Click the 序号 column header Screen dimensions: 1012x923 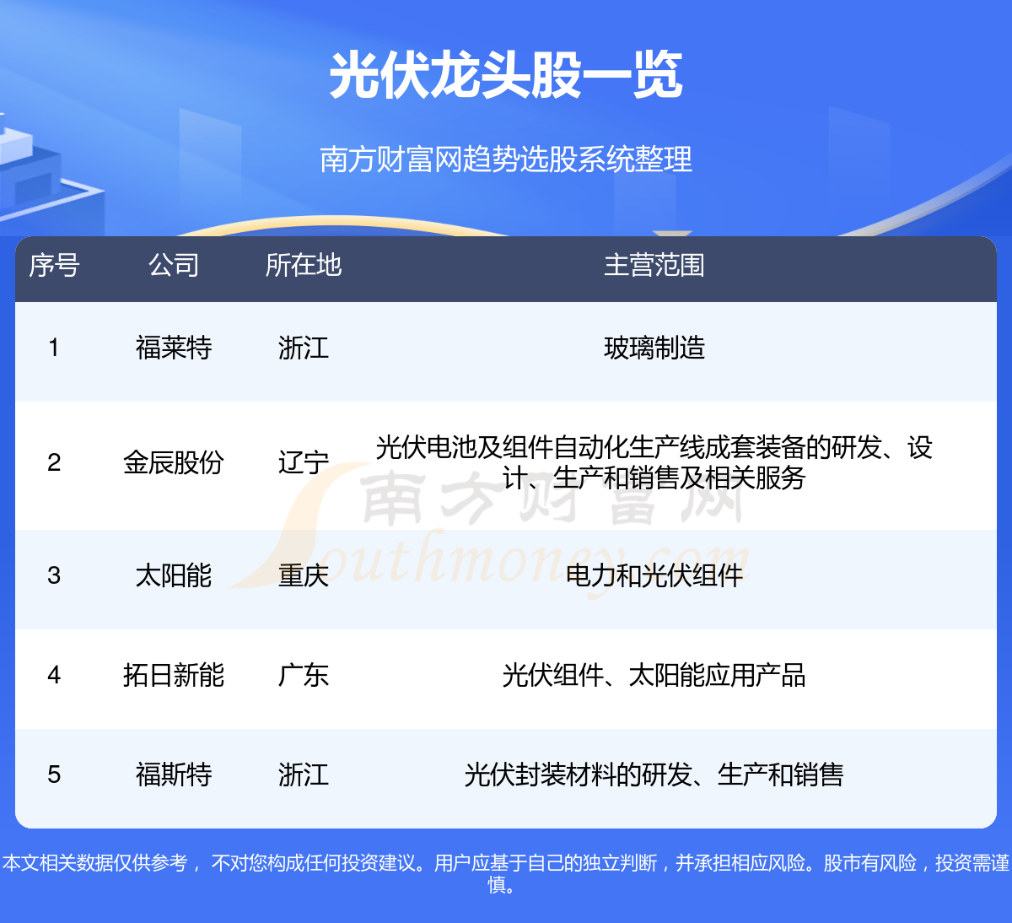[54, 265]
